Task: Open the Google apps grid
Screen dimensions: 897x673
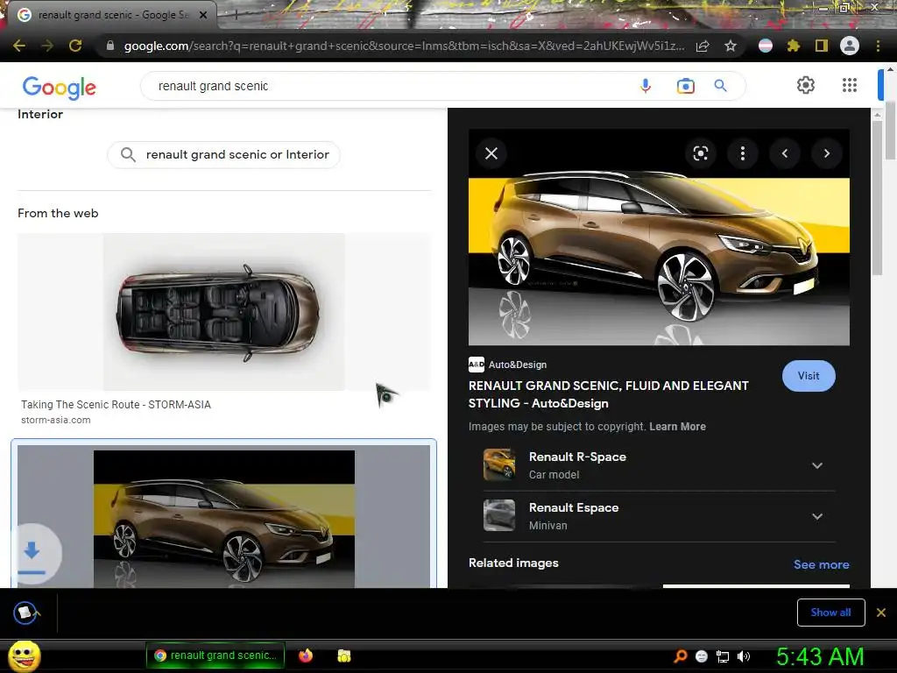Action: pyautogui.click(x=850, y=85)
